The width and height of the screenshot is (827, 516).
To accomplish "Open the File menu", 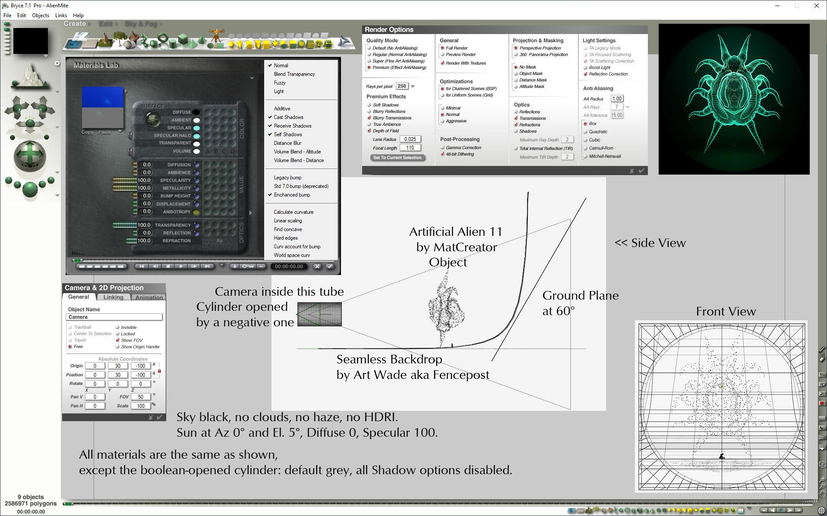I will point(7,15).
